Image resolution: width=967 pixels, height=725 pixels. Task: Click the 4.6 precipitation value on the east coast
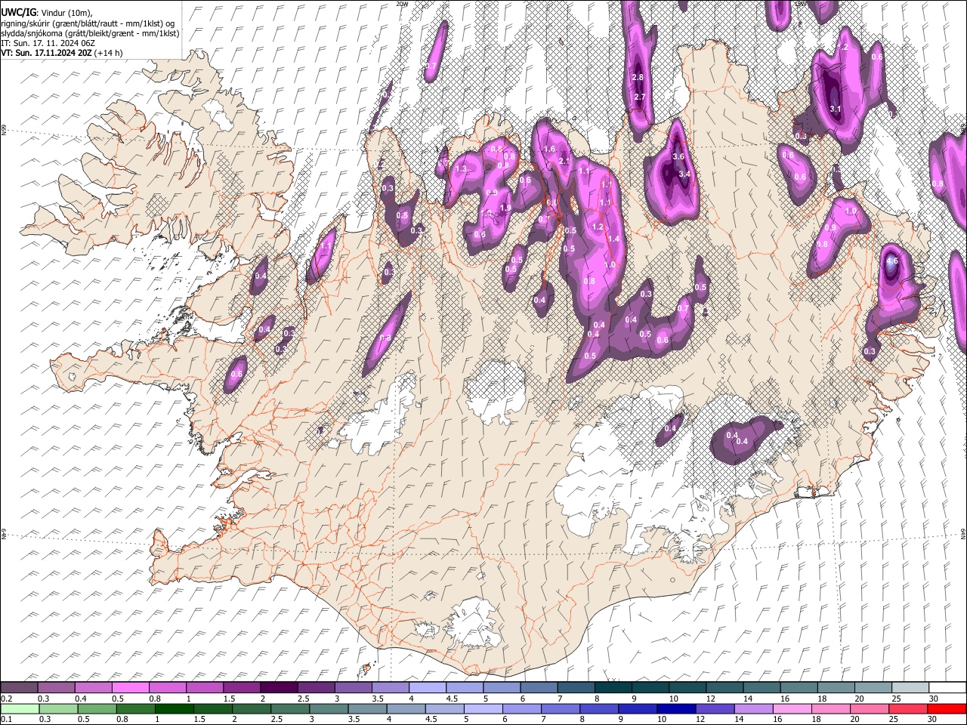891,261
